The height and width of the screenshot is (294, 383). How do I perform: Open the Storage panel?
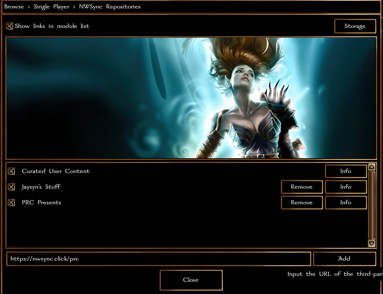tap(355, 26)
